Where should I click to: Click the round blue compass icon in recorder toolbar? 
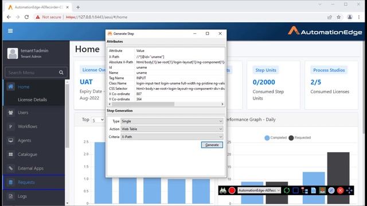pyautogui.click(x=331, y=191)
